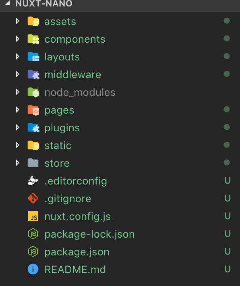Click the git status dot for assets
This screenshot has height=286, width=240.
tap(227, 21)
